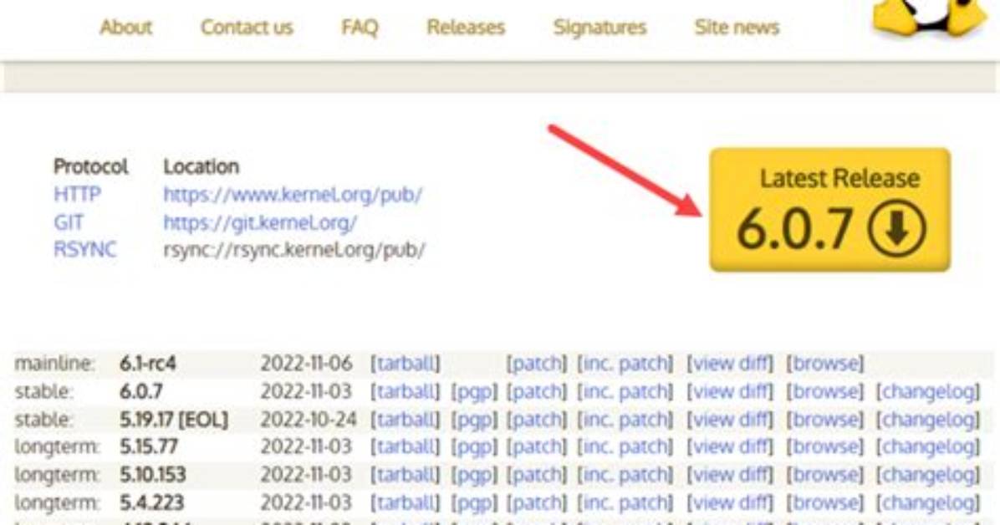
Task: Download tarball for stable 6.0.7
Action: point(405,391)
